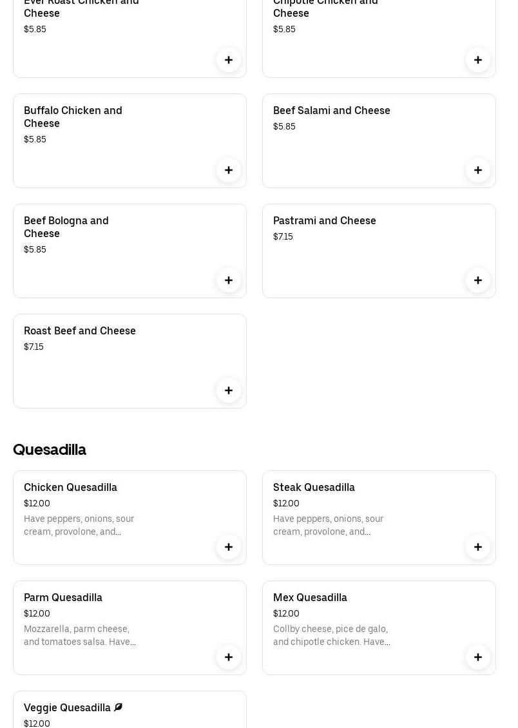Image resolution: width=518 pixels, height=728 pixels.
Task: Open Beef Salami and Cheese title
Action: click(x=331, y=111)
